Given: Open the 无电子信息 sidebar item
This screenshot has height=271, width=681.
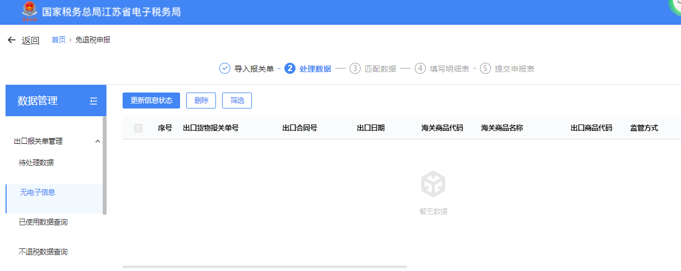Looking at the screenshot, I should coord(38,192).
